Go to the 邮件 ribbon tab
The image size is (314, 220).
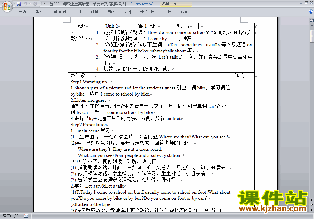click(95, 12)
